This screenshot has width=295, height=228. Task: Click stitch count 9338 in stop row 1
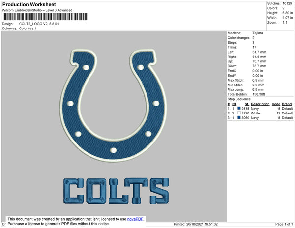click(245, 109)
